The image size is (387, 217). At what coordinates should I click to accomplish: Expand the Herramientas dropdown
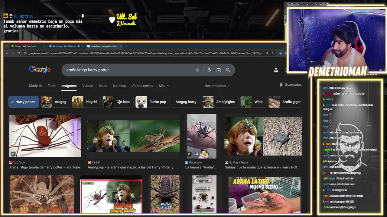[x=217, y=86]
